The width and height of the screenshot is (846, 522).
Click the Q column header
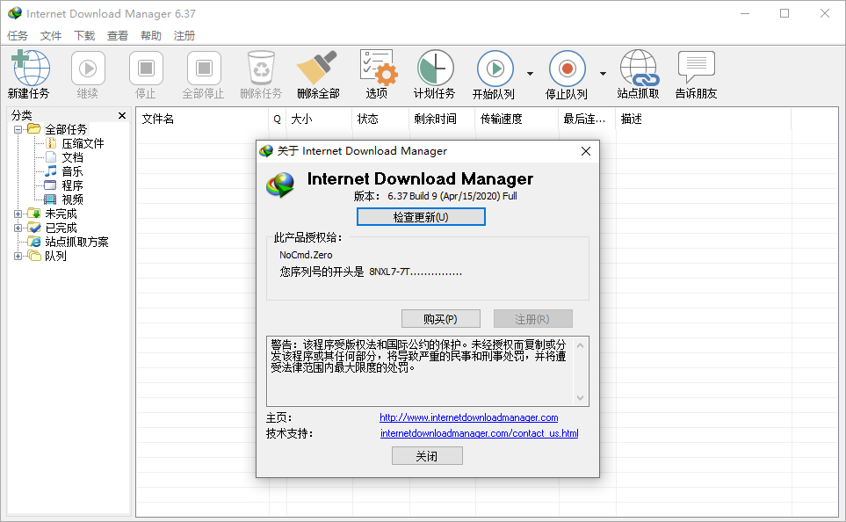[278, 119]
